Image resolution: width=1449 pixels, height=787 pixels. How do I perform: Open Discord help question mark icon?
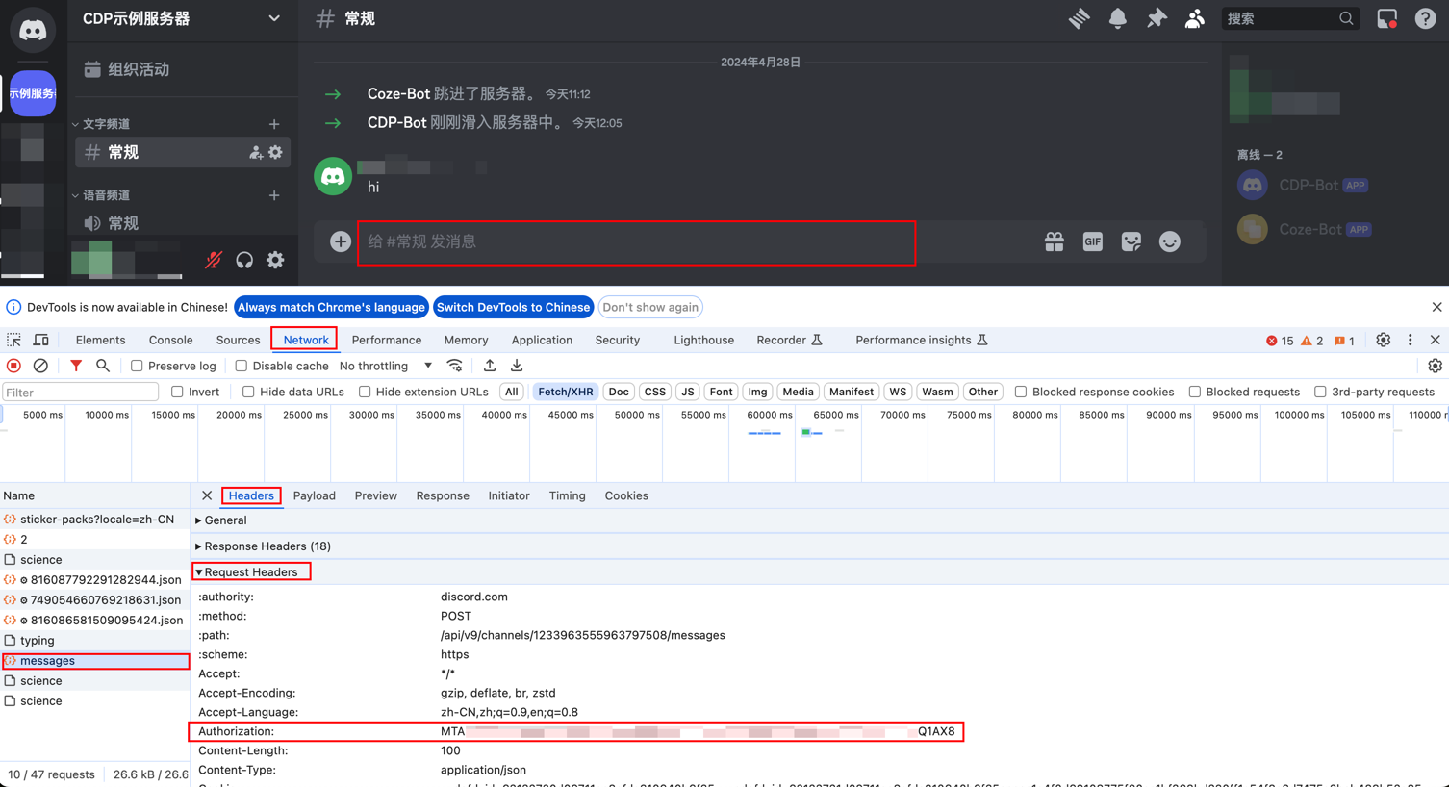[1425, 18]
